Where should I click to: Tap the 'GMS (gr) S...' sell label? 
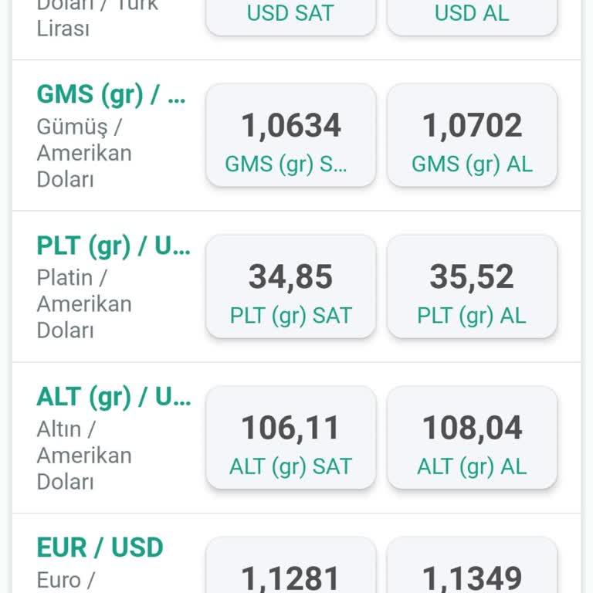[x=286, y=164]
